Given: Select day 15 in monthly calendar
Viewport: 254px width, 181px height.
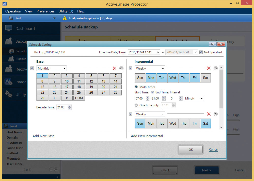Looking at the screenshot, I should (x=42, y=87).
